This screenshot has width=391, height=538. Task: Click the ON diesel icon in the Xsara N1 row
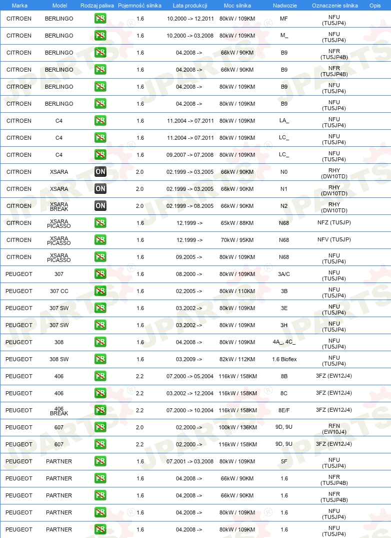[100, 189]
